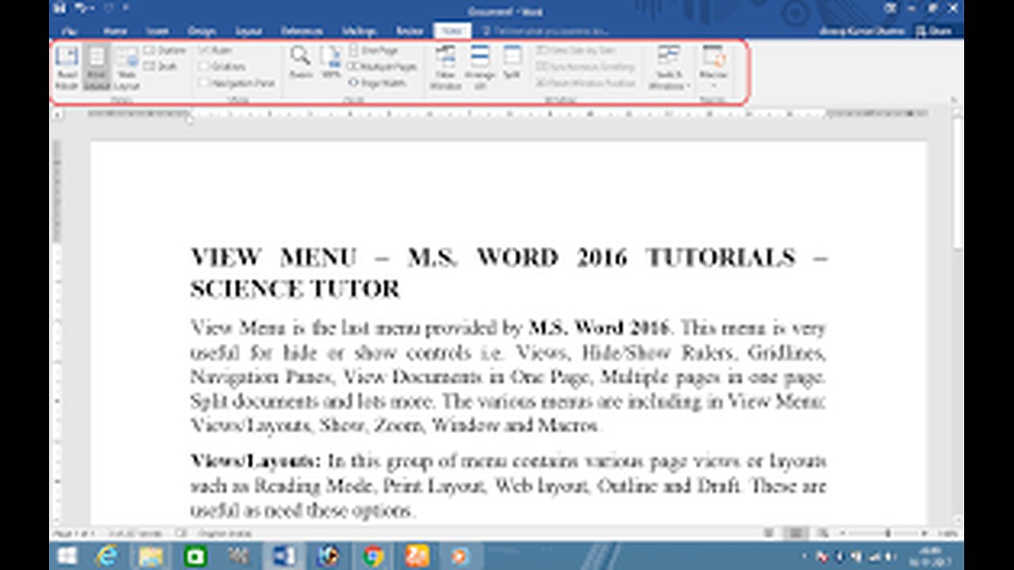Show One Page in window
1014x570 pixels.
[374, 50]
